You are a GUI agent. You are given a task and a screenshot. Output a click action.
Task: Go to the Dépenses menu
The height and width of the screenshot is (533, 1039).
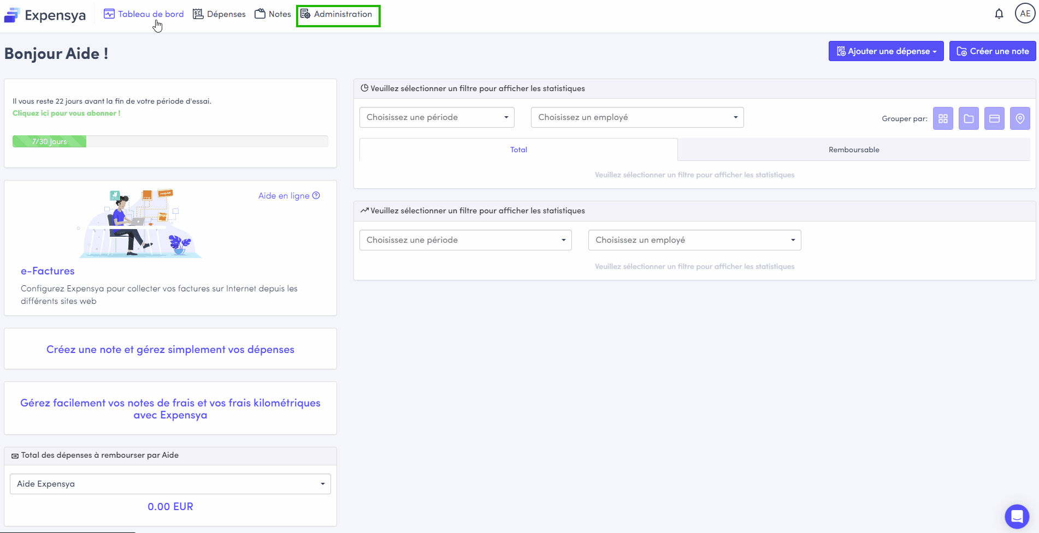coord(220,14)
